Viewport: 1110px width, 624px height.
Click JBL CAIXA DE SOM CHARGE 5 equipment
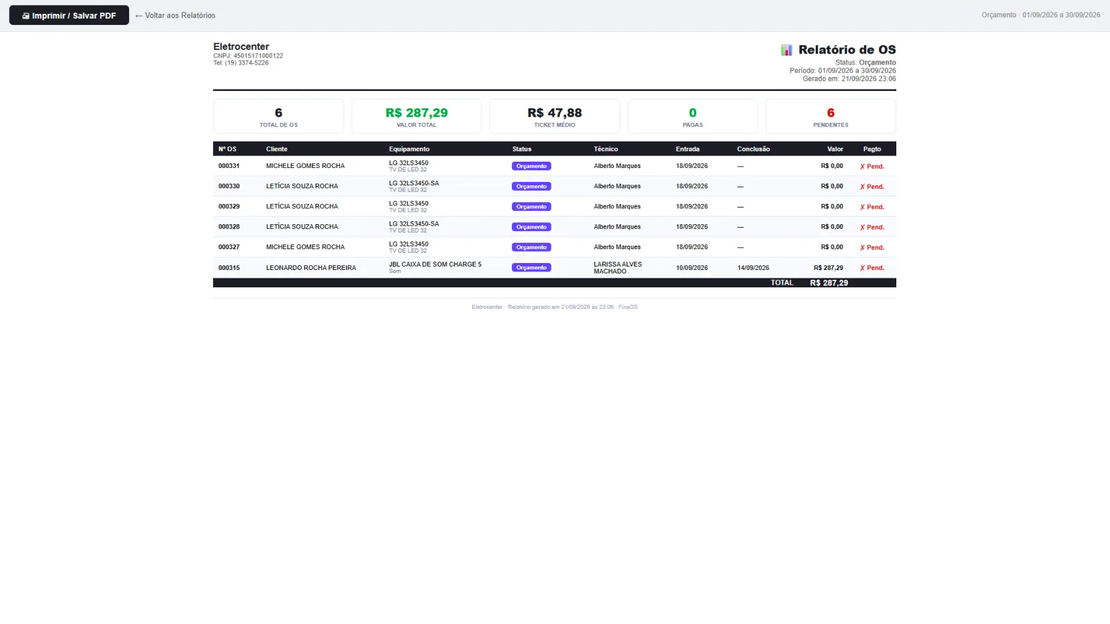tap(435, 264)
